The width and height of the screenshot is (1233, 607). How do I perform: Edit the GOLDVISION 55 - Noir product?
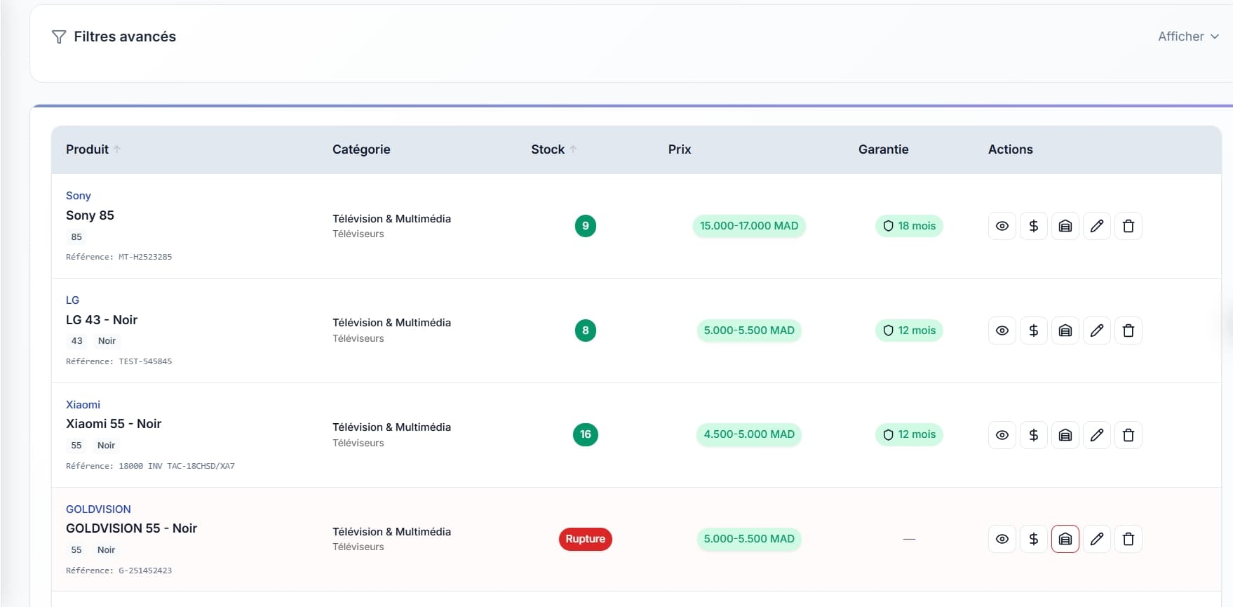click(1097, 539)
